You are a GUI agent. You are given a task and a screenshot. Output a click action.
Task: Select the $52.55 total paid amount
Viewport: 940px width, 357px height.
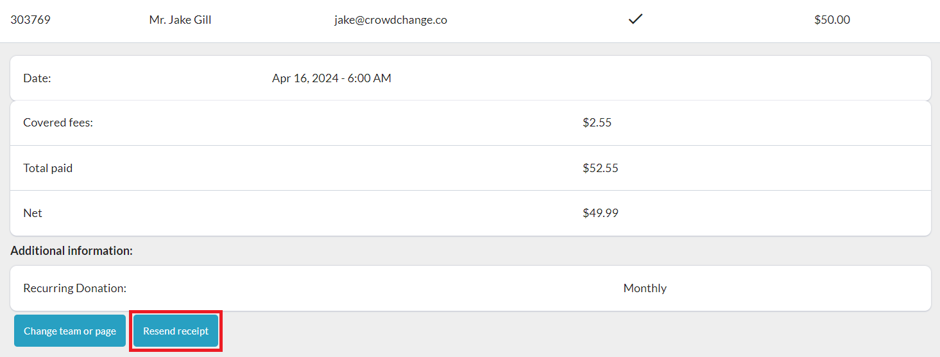tap(601, 168)
